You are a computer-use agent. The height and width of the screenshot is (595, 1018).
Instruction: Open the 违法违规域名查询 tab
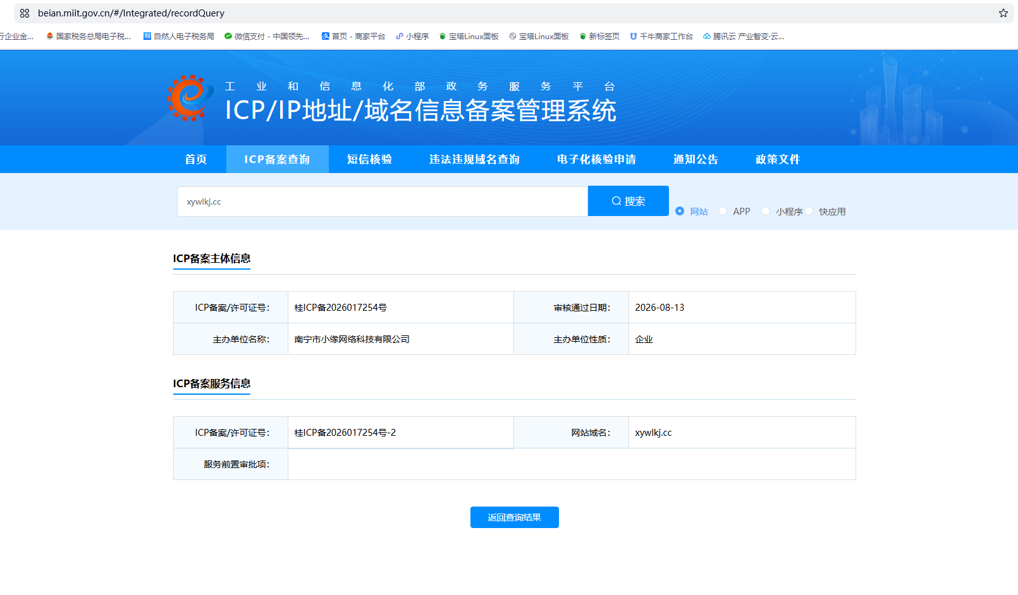coord(475,159)
